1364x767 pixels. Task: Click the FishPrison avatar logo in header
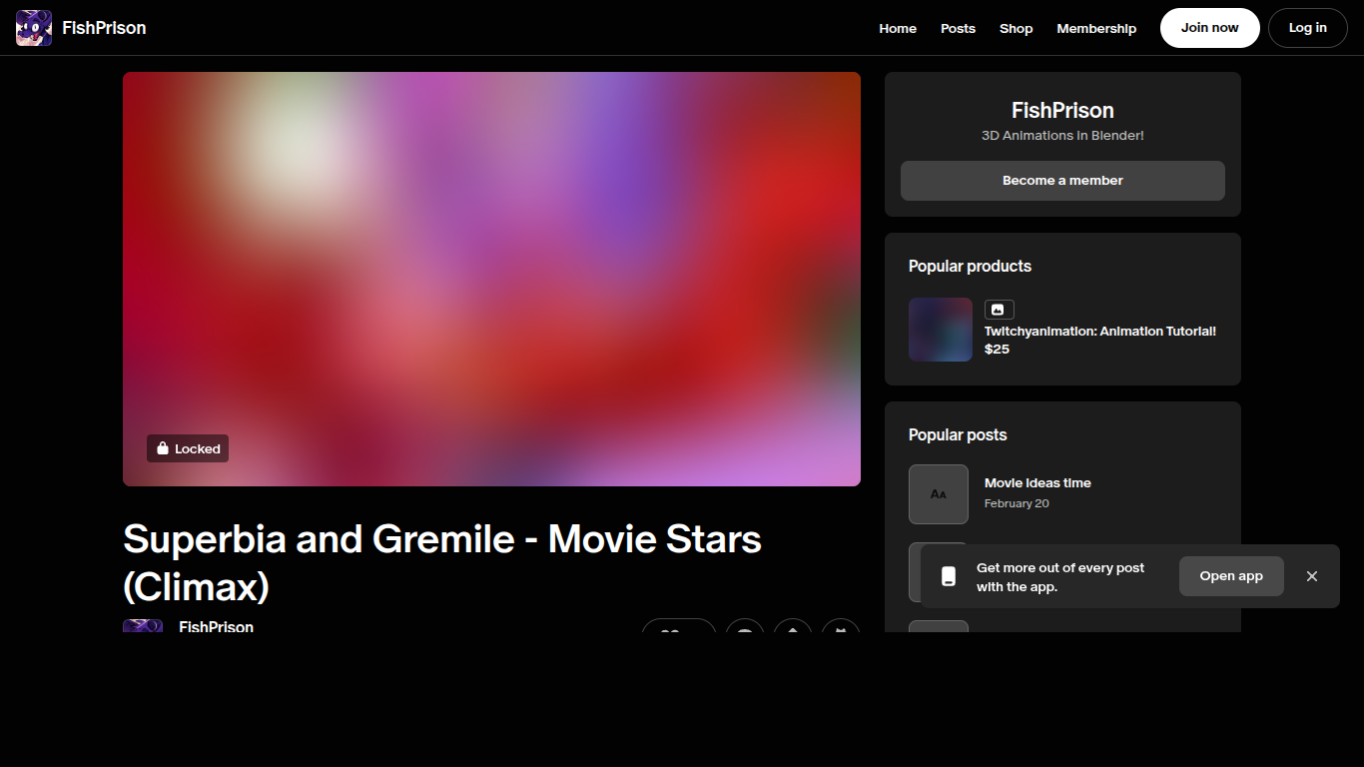(x=34, y=28)
